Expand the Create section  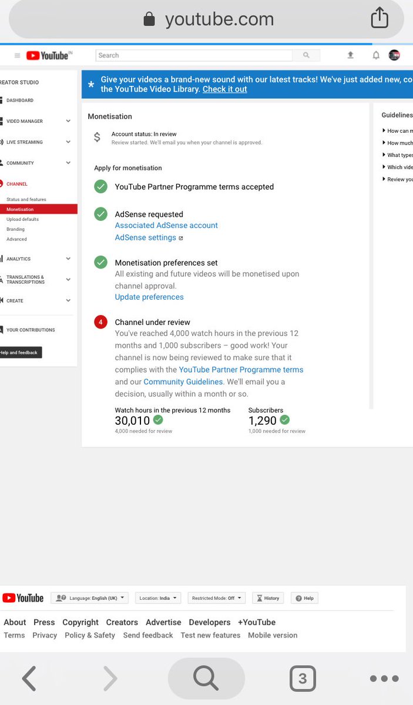click(x=68, y=300)
